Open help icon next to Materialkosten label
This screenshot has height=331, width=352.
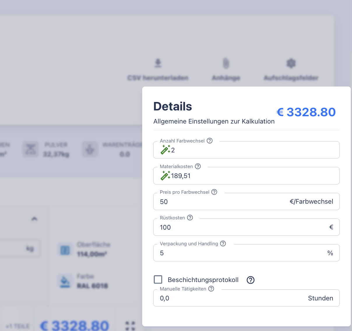tap(198, 166)
